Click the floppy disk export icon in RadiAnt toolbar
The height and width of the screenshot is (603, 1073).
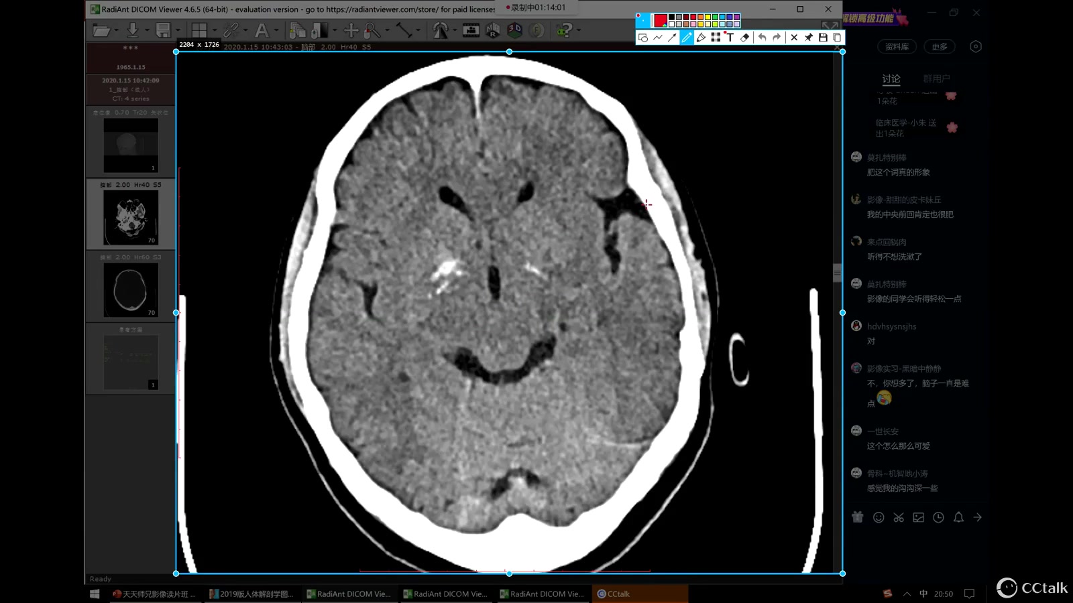click(x=163, y=30)
